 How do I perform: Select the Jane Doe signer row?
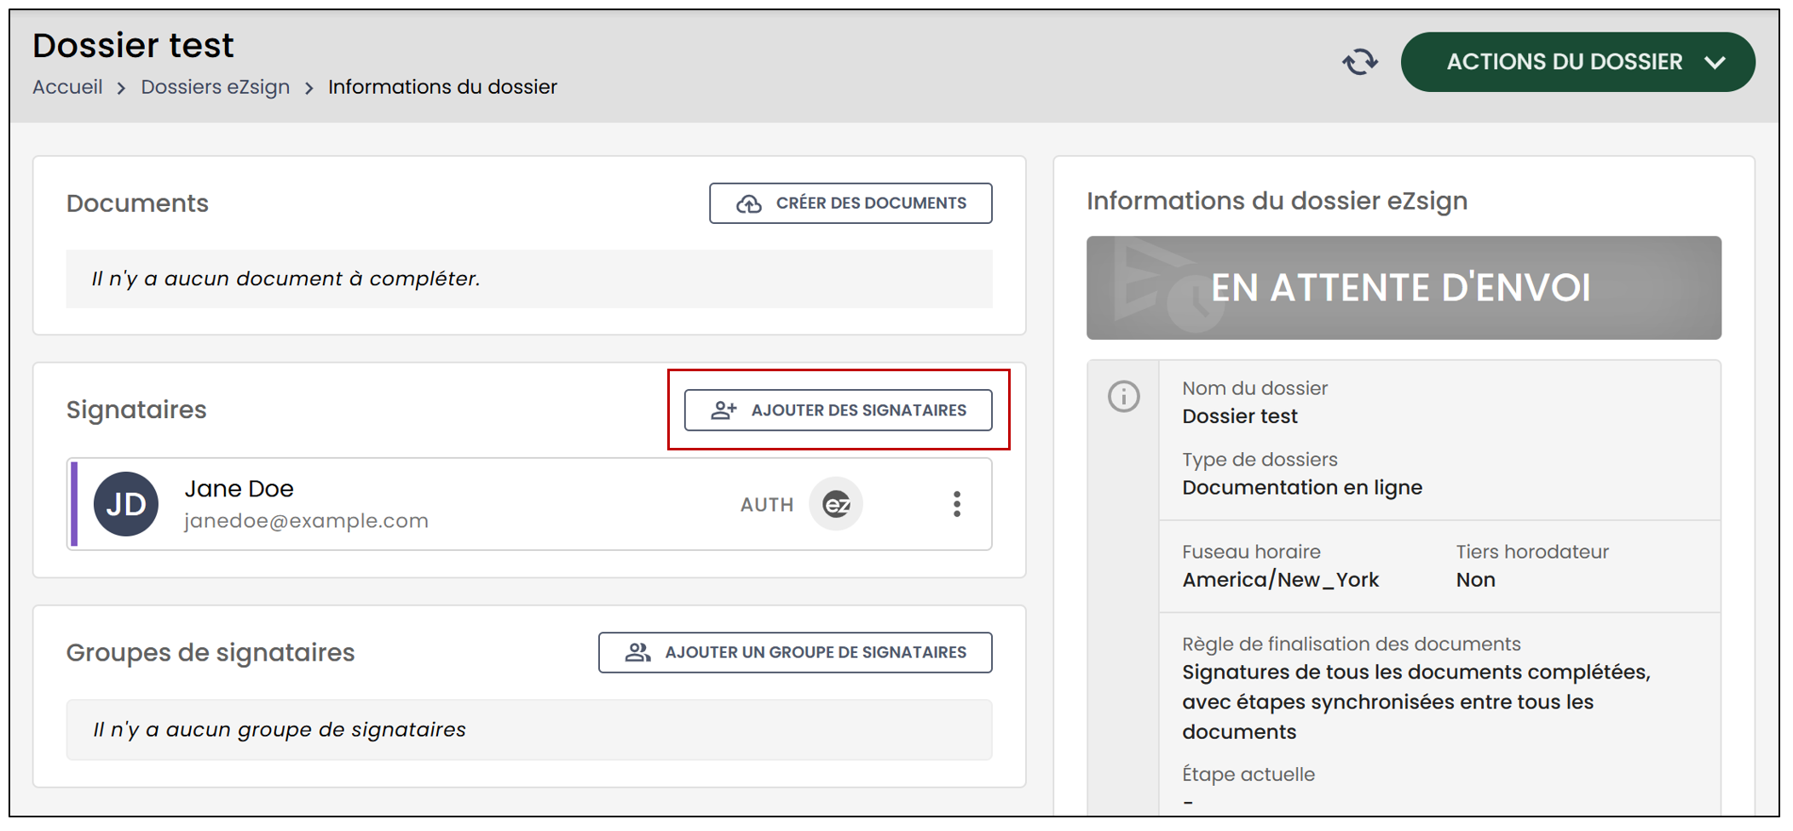529,504
